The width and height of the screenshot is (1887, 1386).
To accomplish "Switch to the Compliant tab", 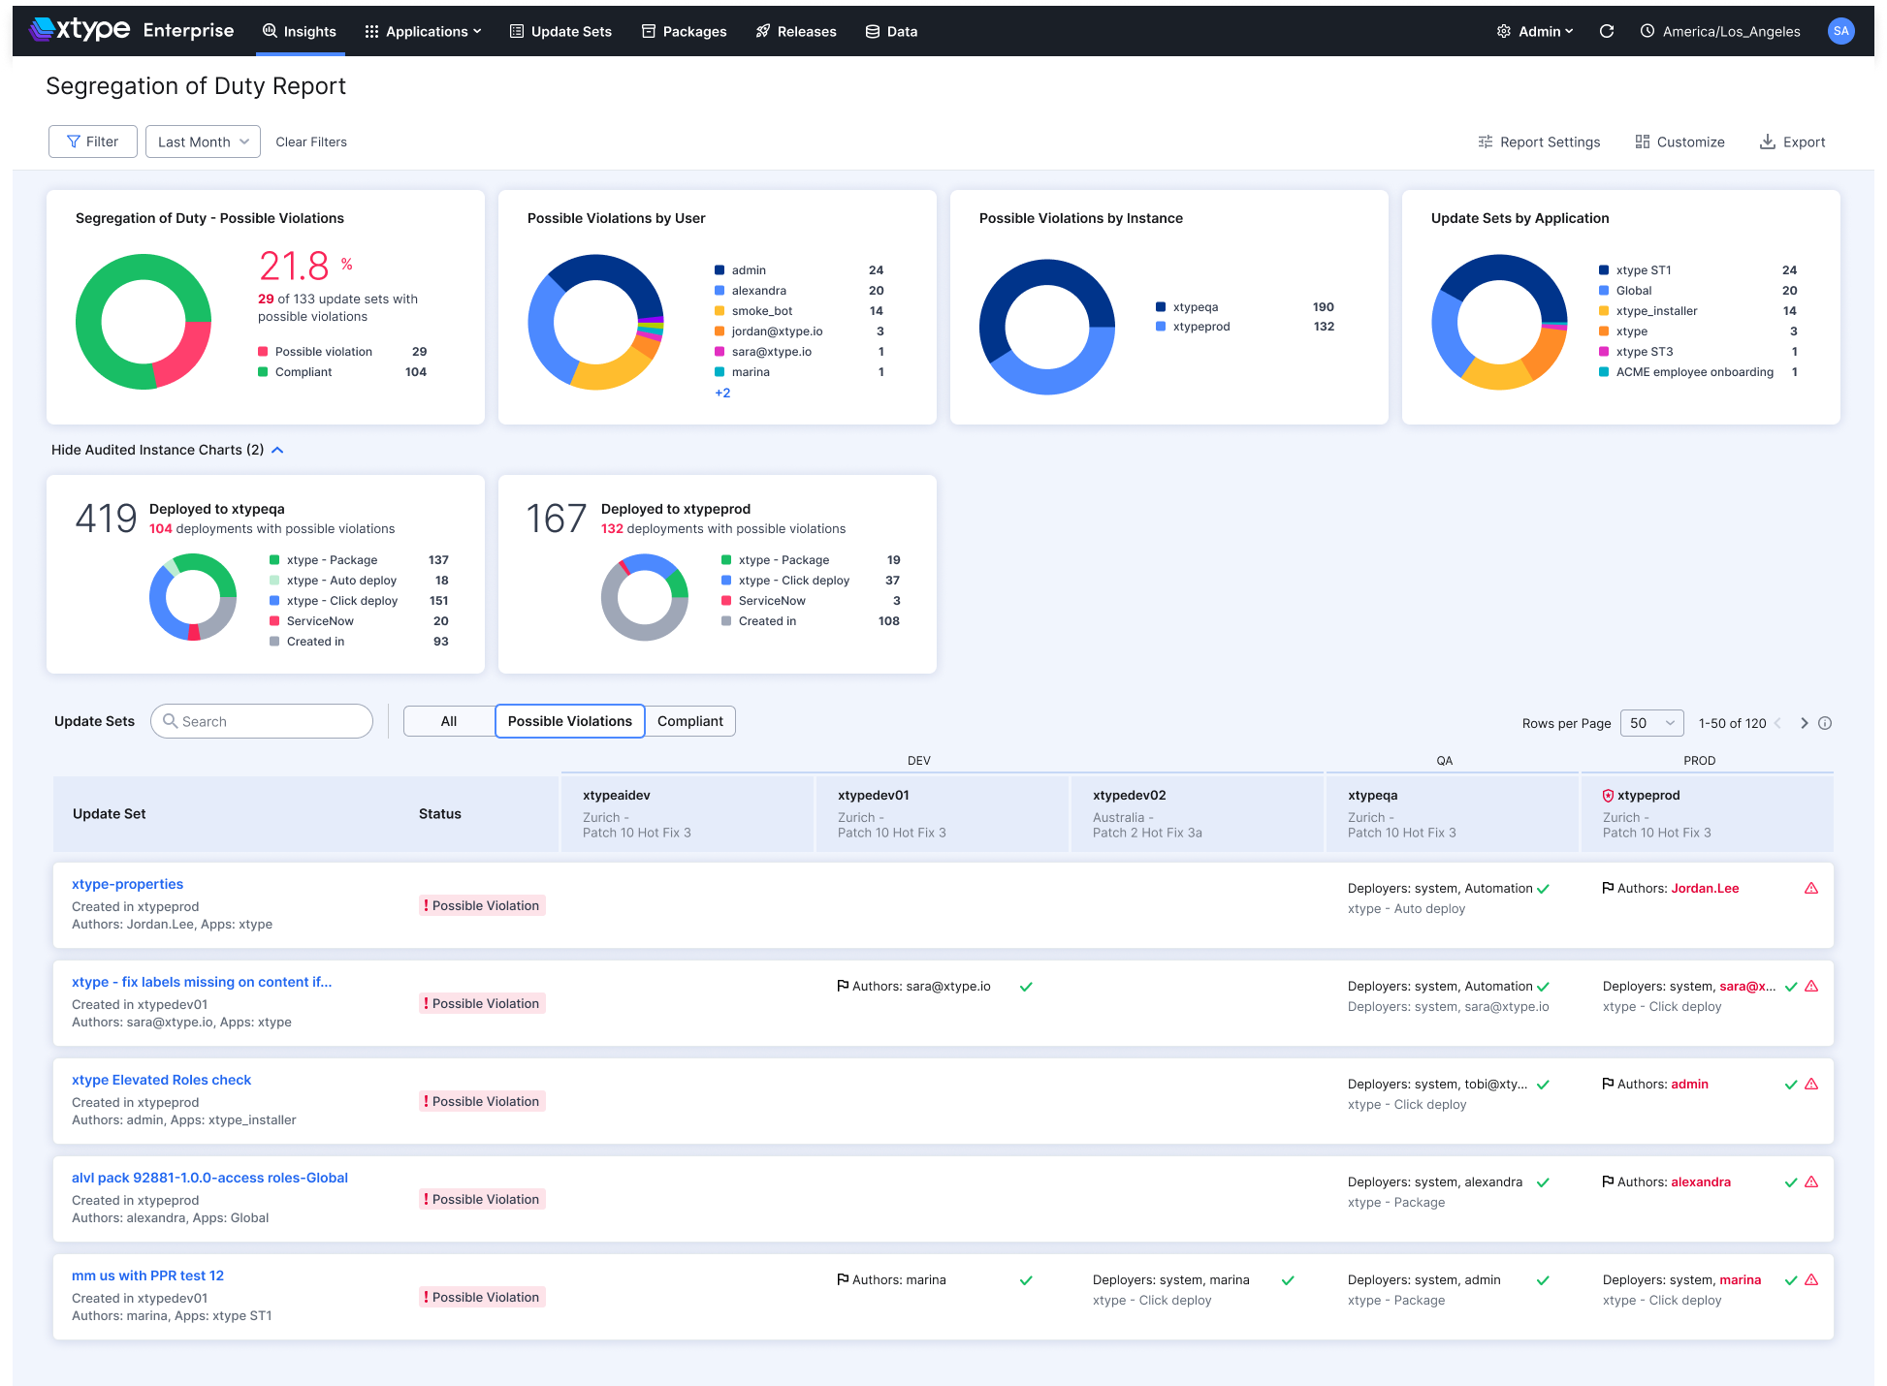I will [x=689, y=721].
